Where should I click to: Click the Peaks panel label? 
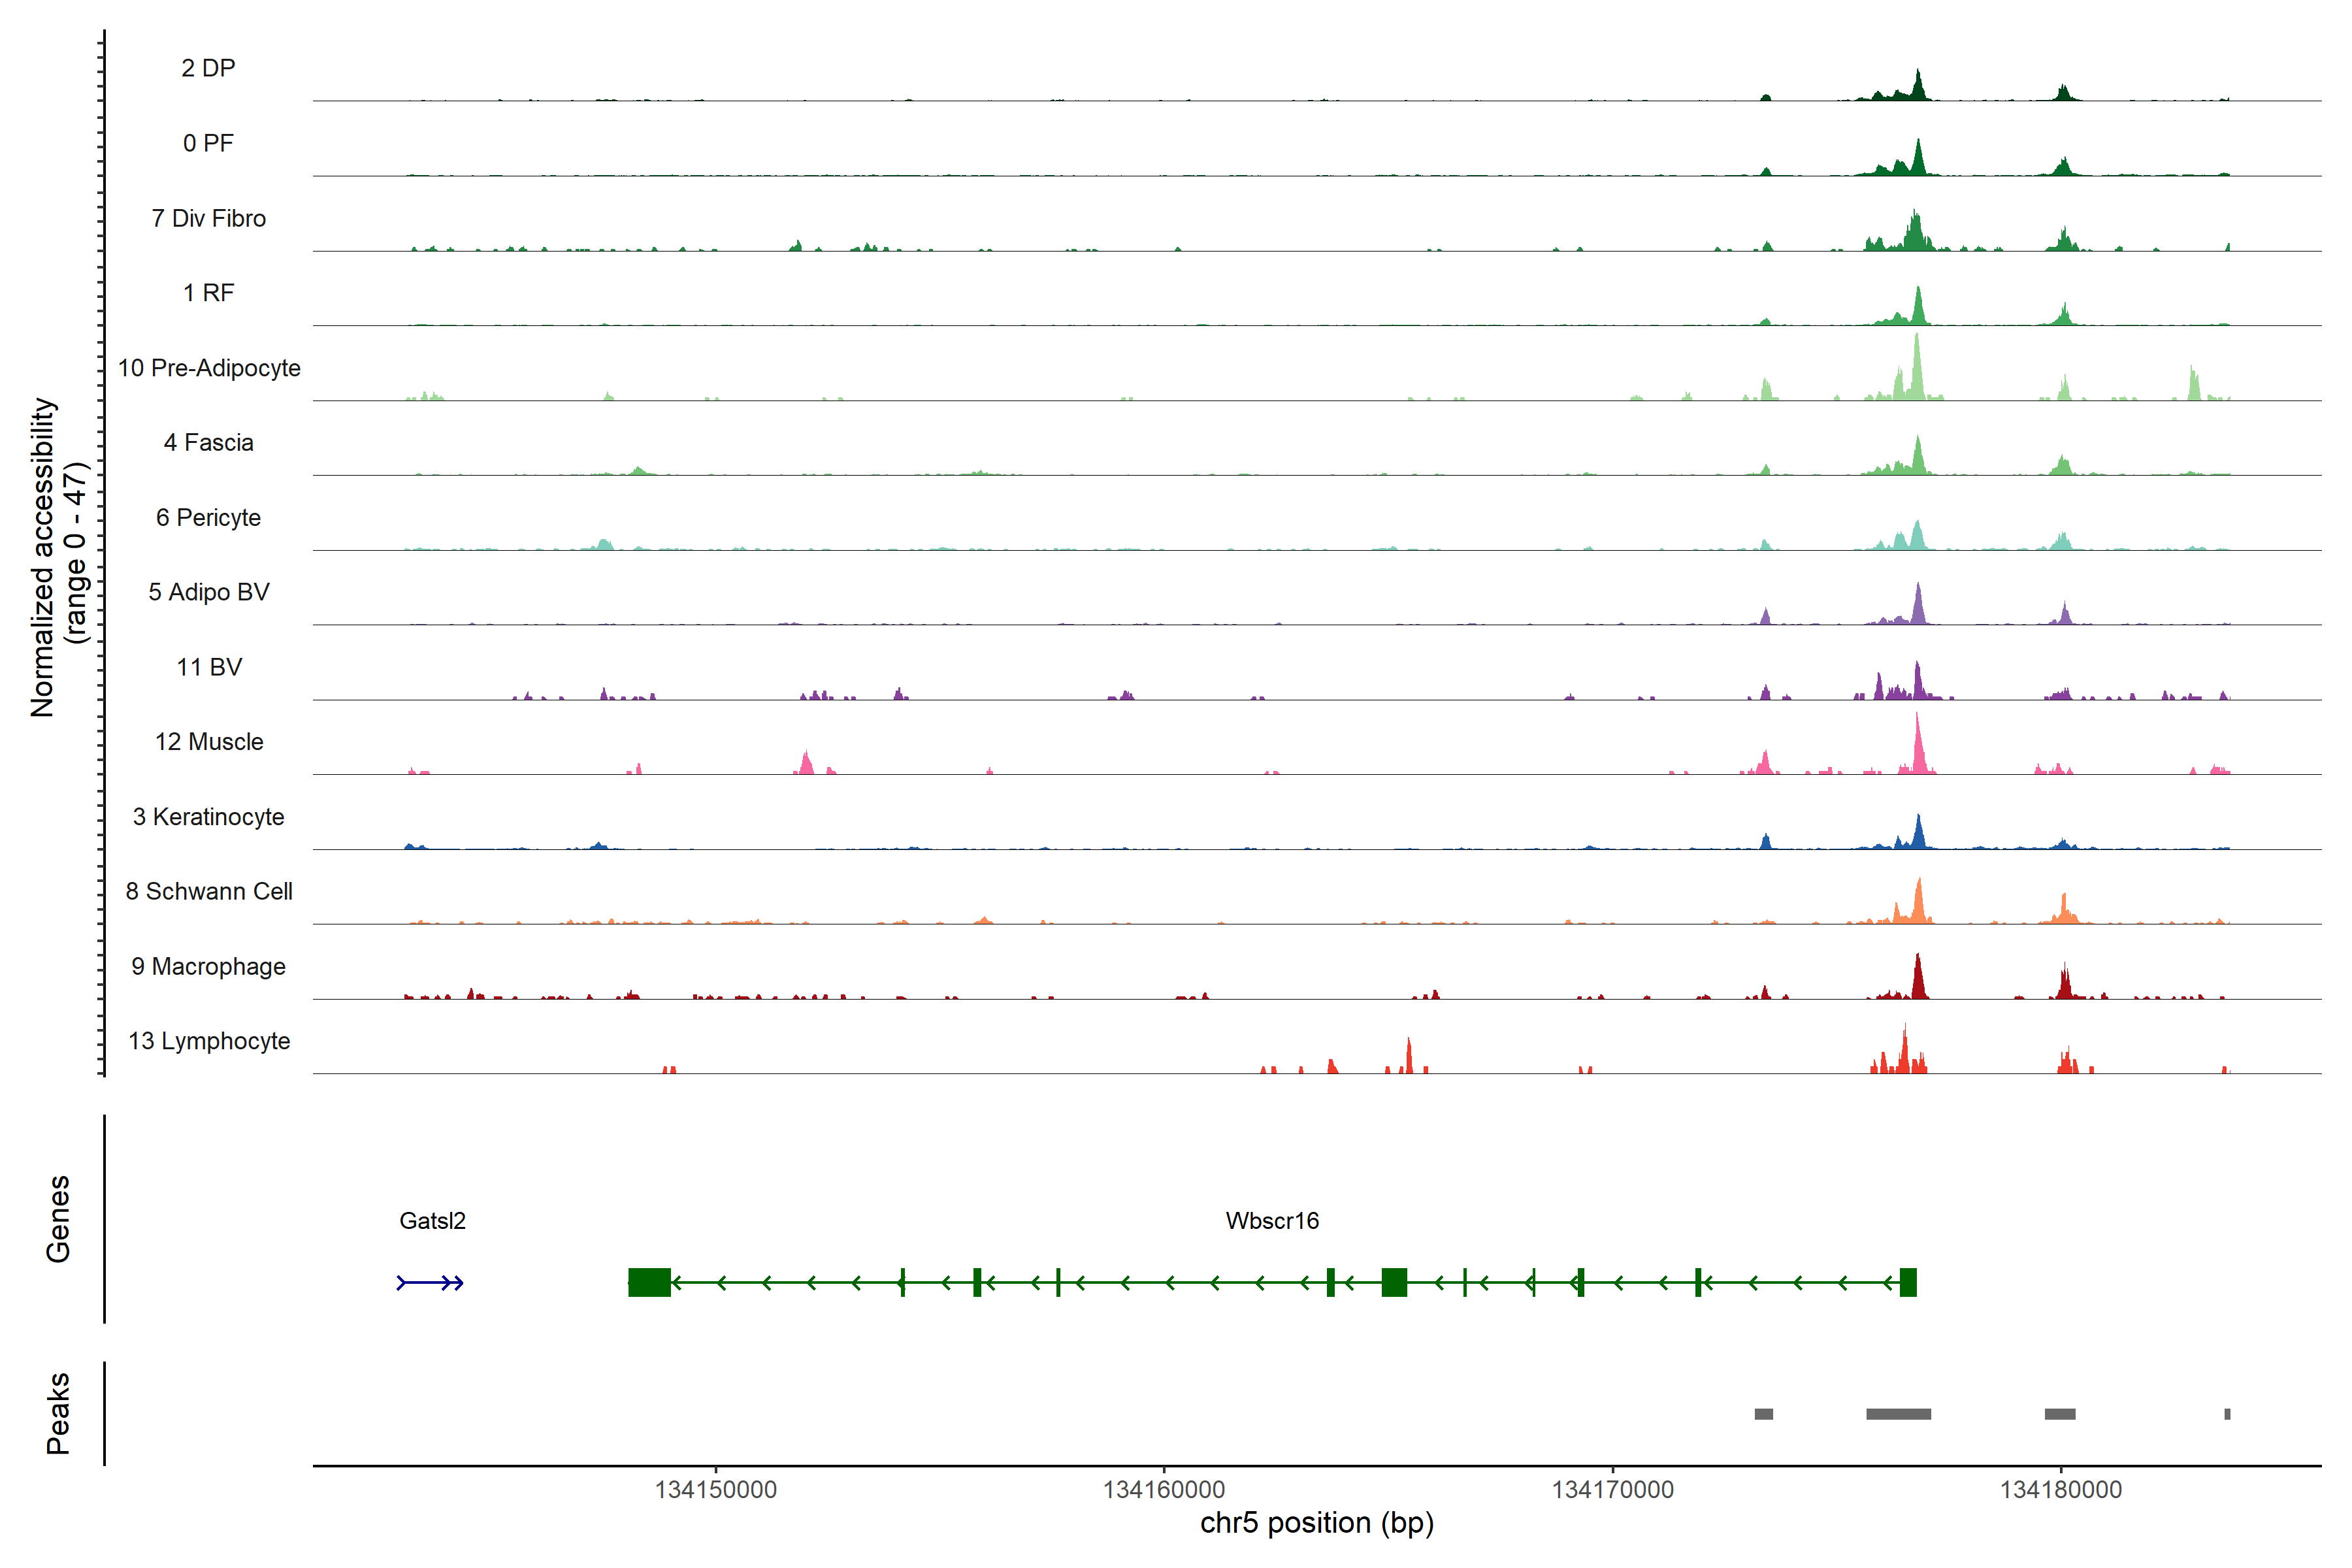click(x=58, y=1413)
